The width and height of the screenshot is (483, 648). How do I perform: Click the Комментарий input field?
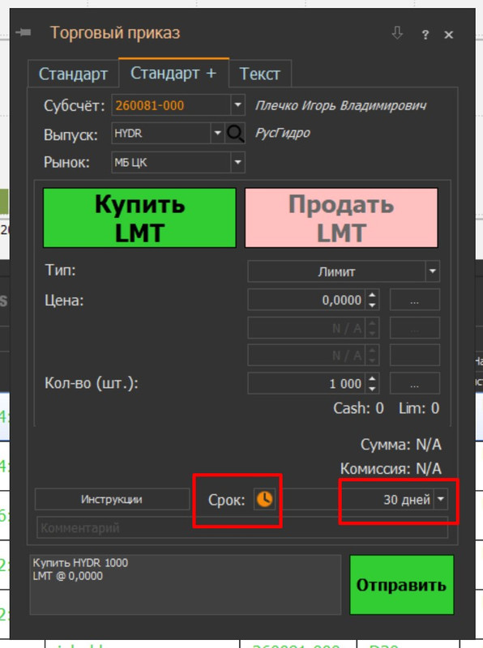[242, 528]
